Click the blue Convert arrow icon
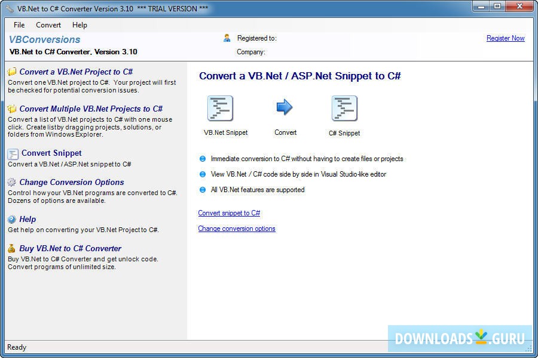The image size is (538, 358). [285, 107]
